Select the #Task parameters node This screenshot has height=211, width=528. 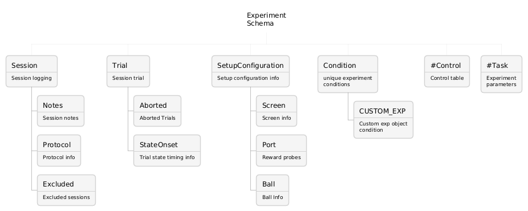(501, 74)
